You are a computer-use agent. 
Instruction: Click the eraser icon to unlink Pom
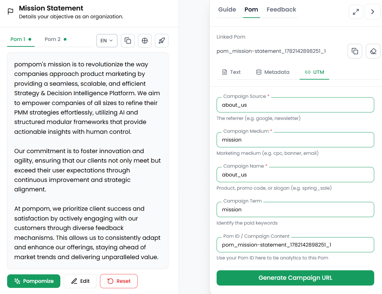pos(373,51)
